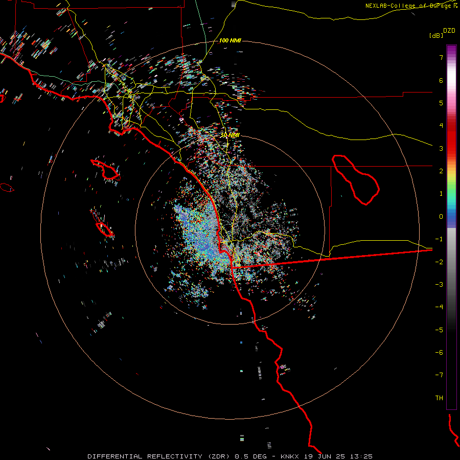Screen dimensions: 460x460
Task: Click the -4 value on color scale
Action: (x=439, y=307)
